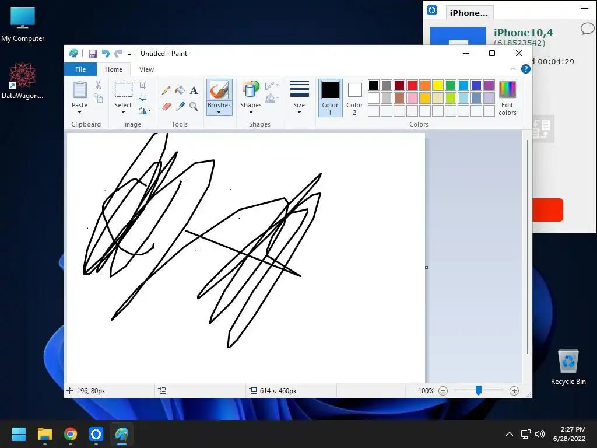Click the Shape outline icon
The height and width of the screenshot is (448, 597).
coord(270,85)
